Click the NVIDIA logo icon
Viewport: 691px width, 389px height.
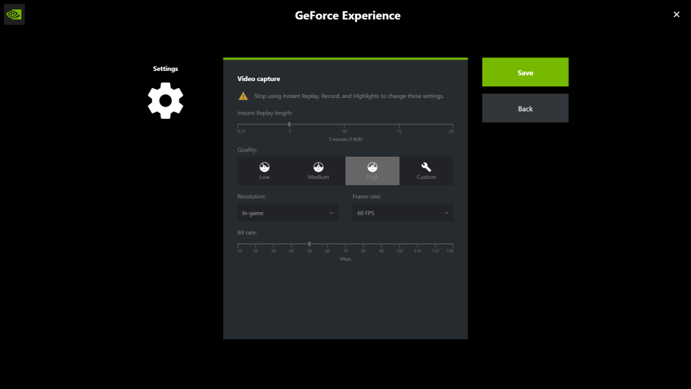tap(14, 15)
